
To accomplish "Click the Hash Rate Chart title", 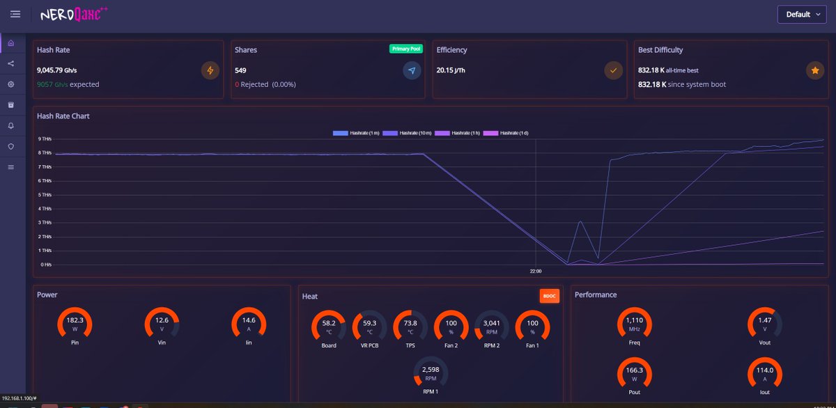I will pyautogui.click(x=63, y=116).
